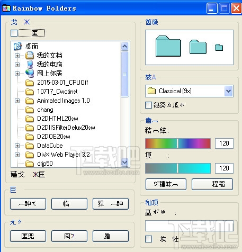Viewport: 242px width, 252px height.
Task: Click the empty text field at bottom right
Action: 189,226
